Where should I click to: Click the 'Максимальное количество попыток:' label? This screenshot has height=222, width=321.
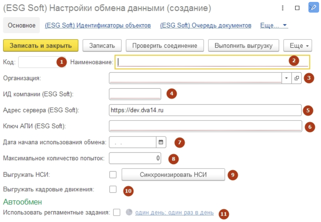[54, 158]
